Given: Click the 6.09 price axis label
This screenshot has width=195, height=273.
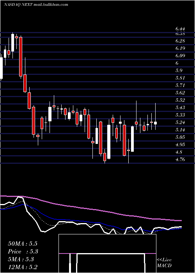Looking at the screenshot, I should click(180, 56).
